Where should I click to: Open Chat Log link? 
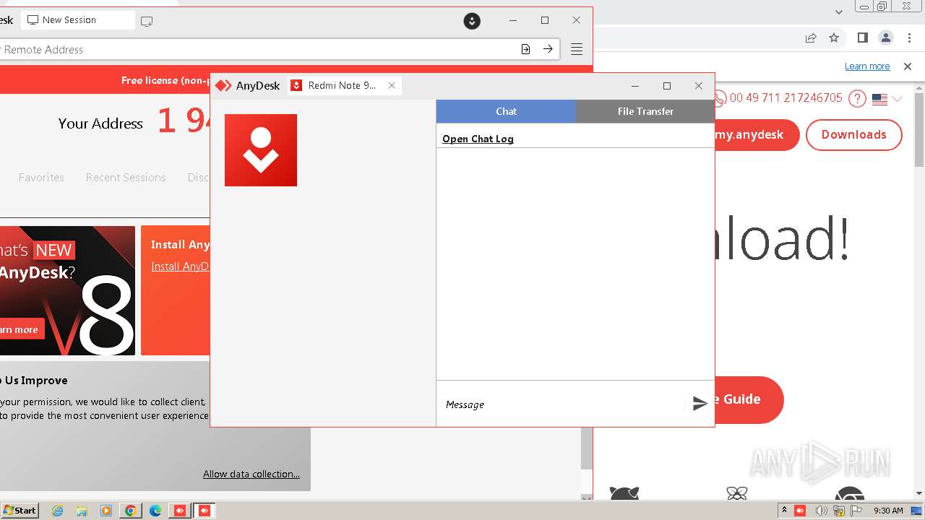pos(478,139)
